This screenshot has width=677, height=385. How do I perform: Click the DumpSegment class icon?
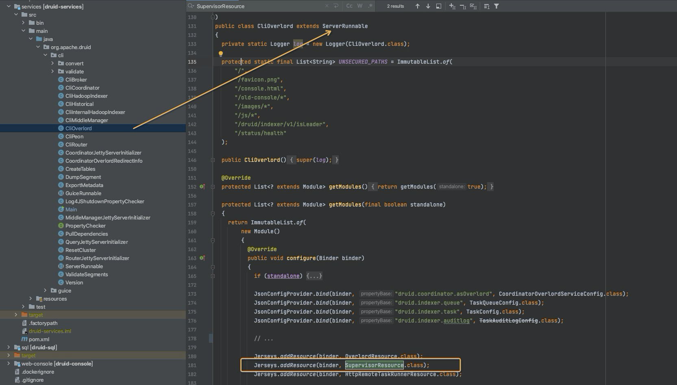(x=61, y=177)
